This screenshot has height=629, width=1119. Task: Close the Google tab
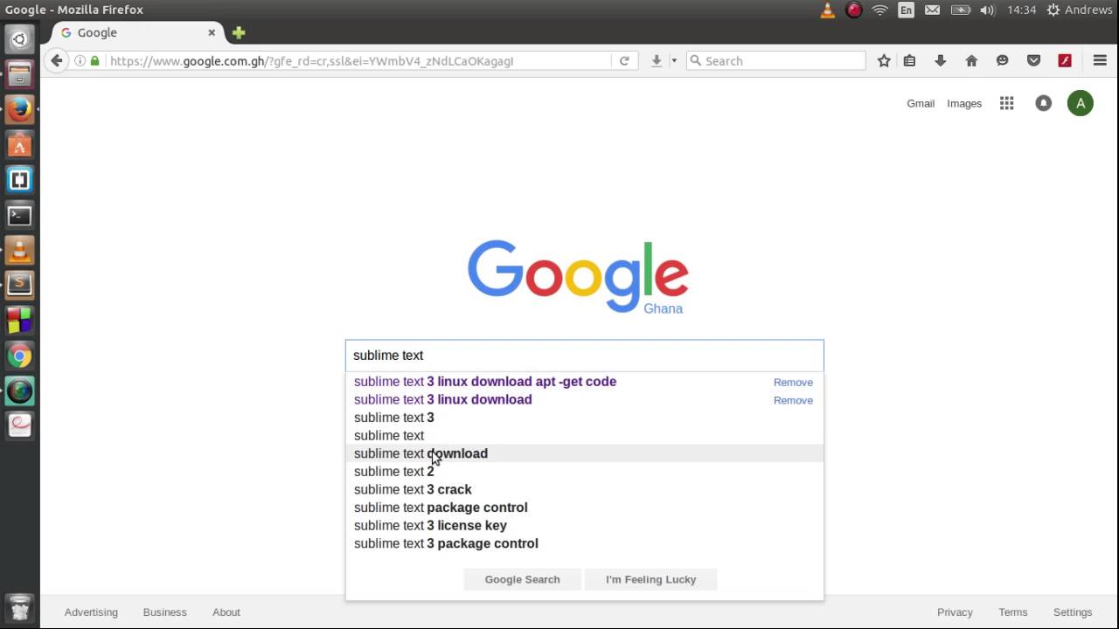(212, 32)
